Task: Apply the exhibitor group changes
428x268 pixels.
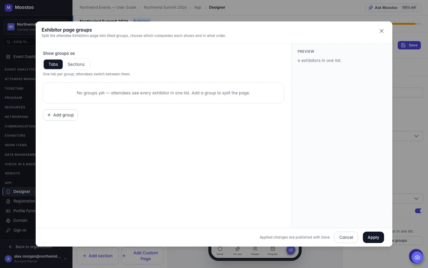Action: [373, 237]
